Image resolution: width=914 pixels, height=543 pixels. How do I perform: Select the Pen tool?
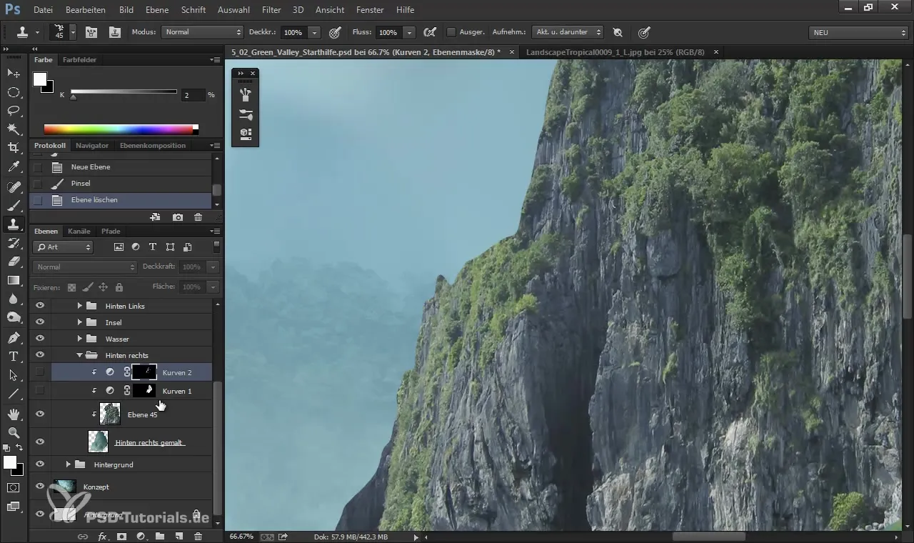point(13,337)
